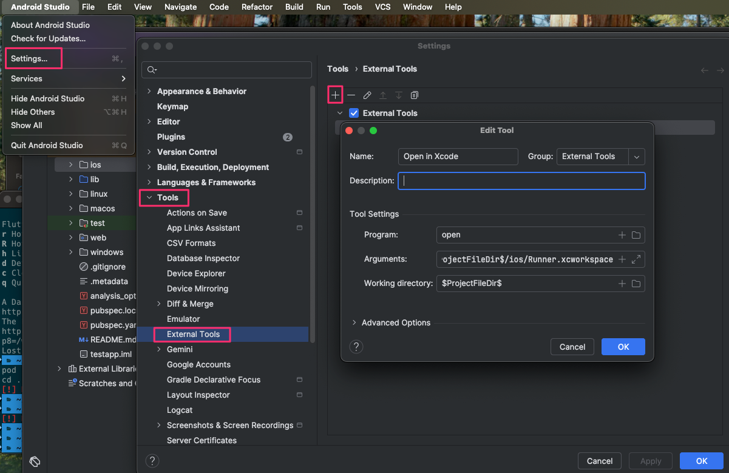
Task: Focus the Description text field
Action: 521,181
